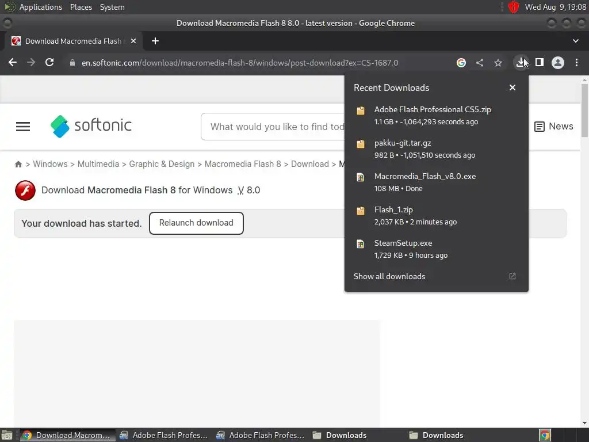Open Flash_1.zip download entry
589x442 pixels.
point(436,215)
